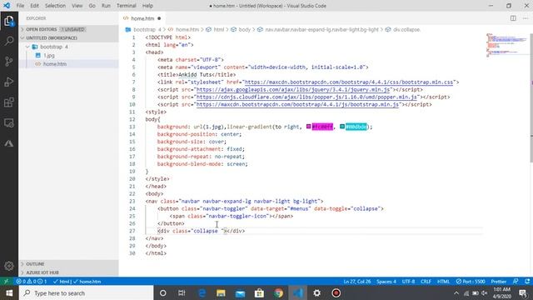533x300 pixels.
Task: Open the View menu
Action: click(77, 6)
